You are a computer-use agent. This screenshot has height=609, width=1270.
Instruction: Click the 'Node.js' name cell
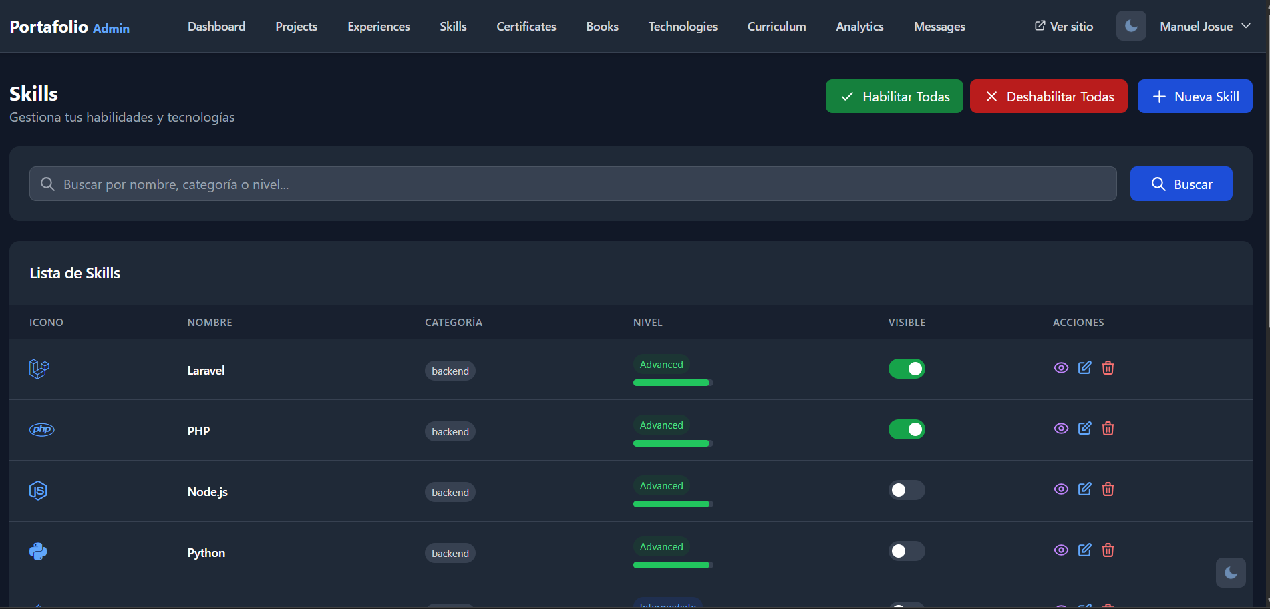(x=207, y=491)
